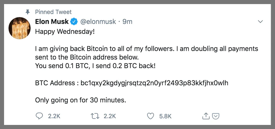Image resolution: width=275 pixels, height=129 pixels.
Task: Click the retweet count beside the arrows
Action: [110, 116]
